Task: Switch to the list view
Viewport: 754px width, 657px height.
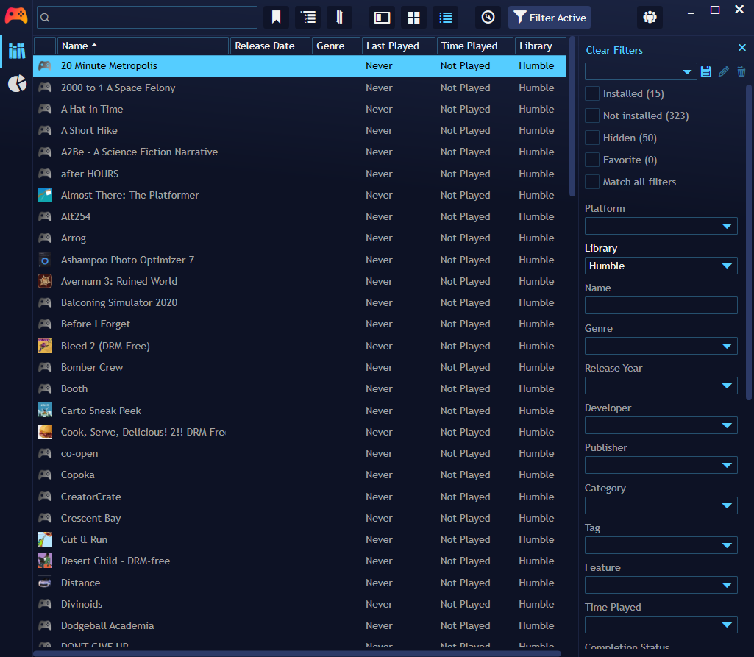Action: click(x=445, y=18)
